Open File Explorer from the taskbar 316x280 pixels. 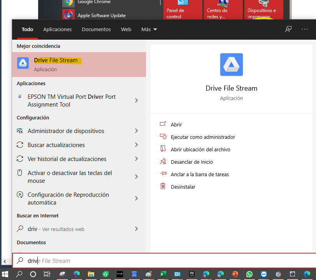[91, 274]
